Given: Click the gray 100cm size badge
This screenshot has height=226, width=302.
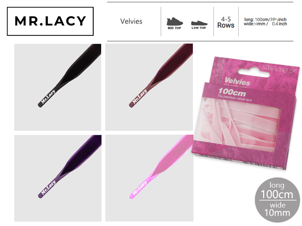Looking at the screenshot, I should [x=277, y=200].
